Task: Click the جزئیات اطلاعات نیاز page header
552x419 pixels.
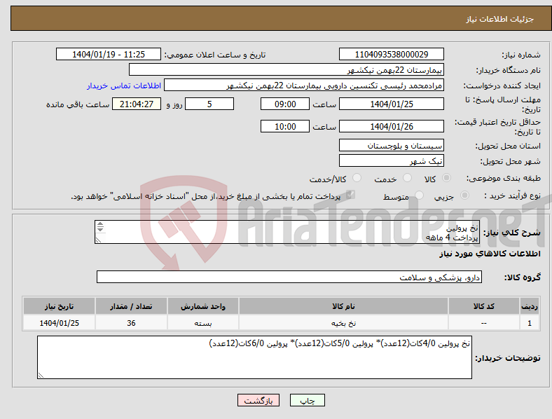Action: [500, 19]
